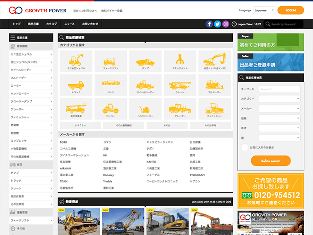313x235 pixels.
Task: Click the Growth Power logo
Action: tap(38, 10)
